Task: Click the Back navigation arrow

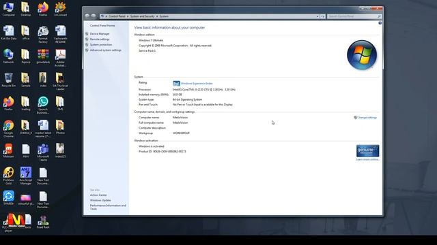Action: pyautogui.click(x=87, y=16)
